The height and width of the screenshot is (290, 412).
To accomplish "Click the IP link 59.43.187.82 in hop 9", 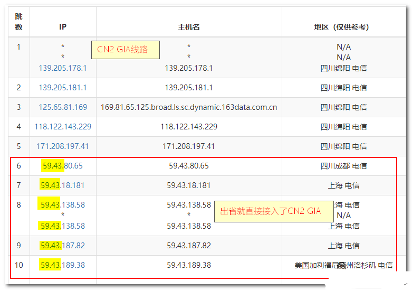I will (63, 246).
